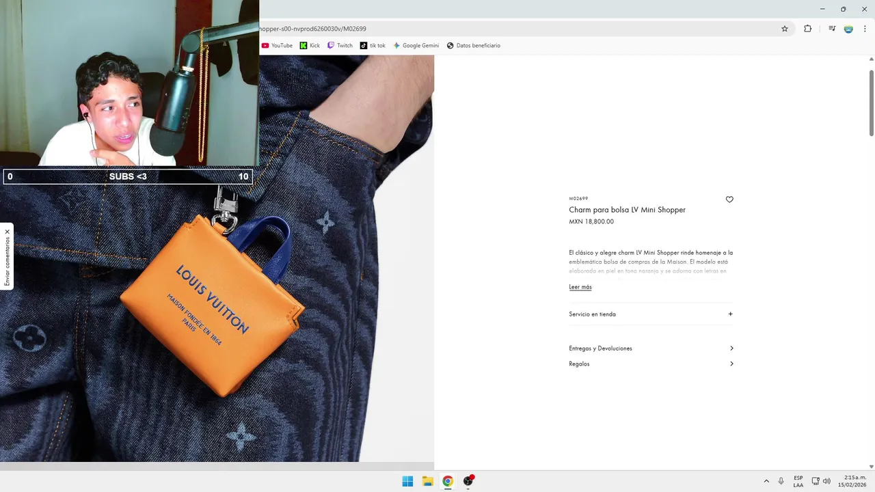Switch the ESP LAA input language
Image resolution: width=875 pixels, height=492 pixels.
[x=798, y=481]
